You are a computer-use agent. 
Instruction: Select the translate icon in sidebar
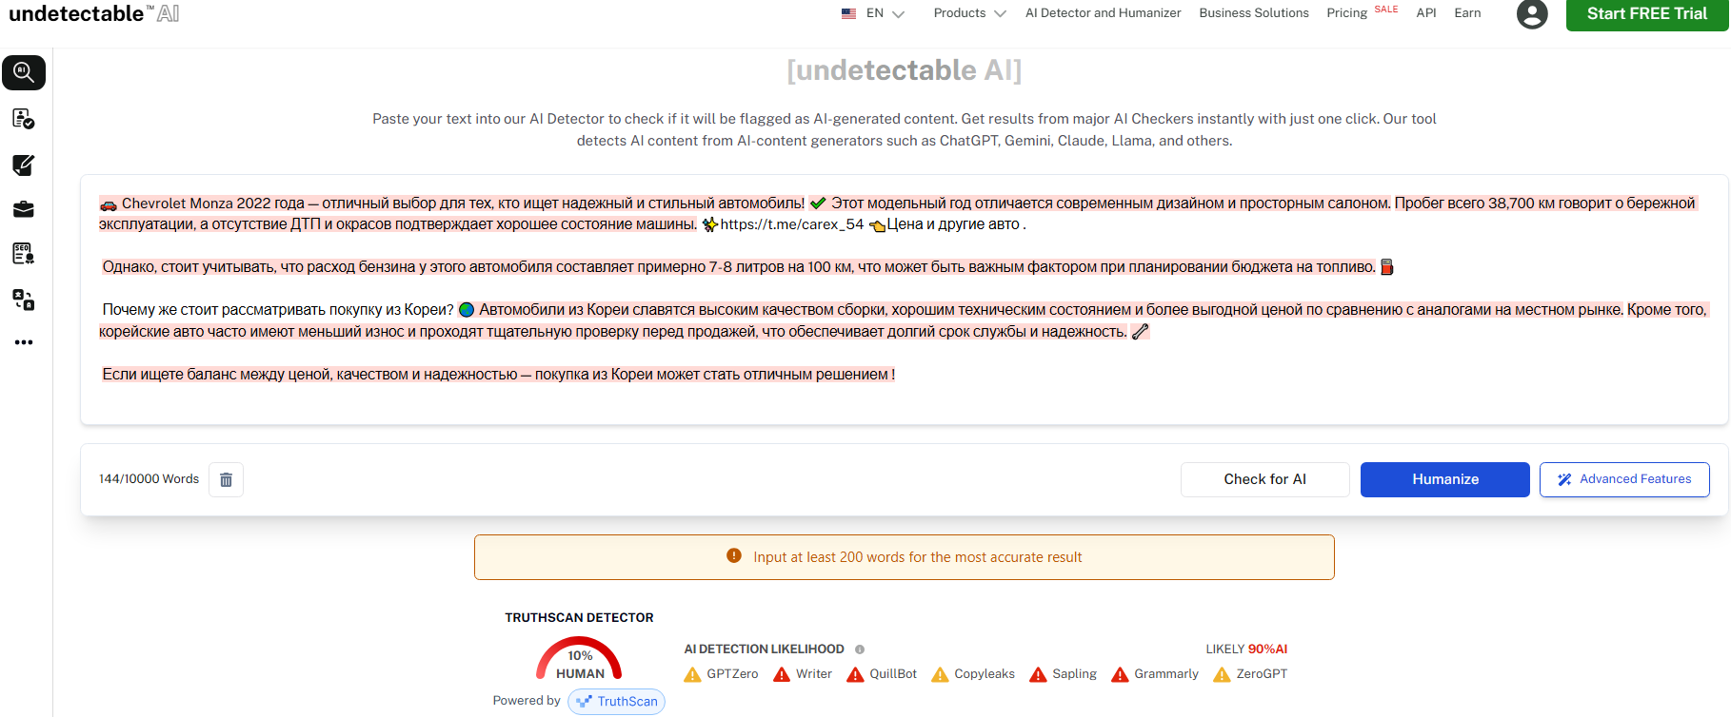coord(24,300)
